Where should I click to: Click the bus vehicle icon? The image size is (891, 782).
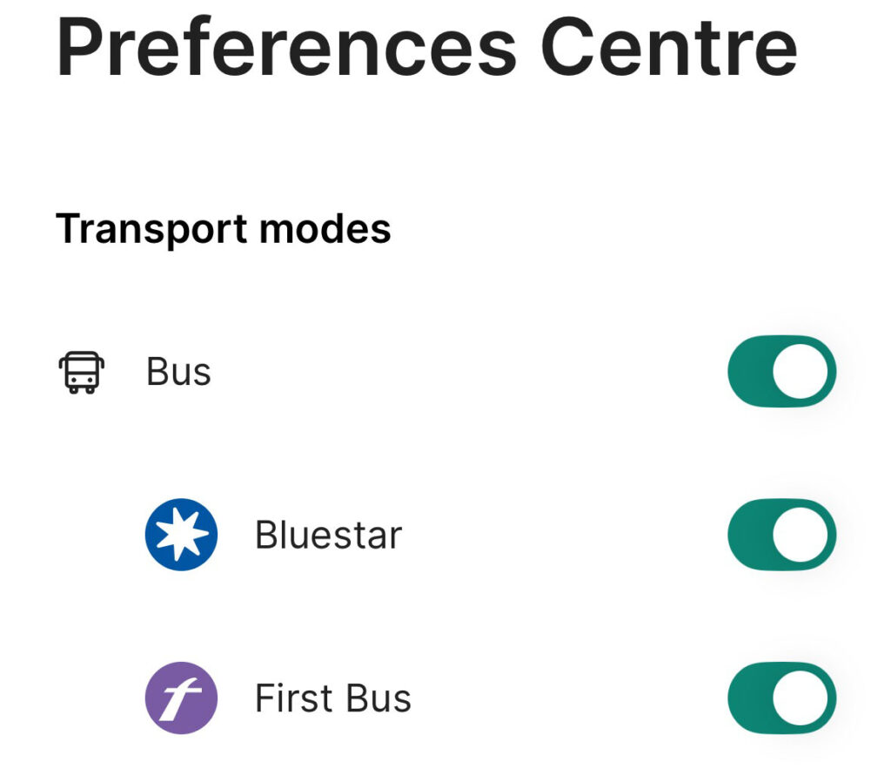[x=82, y=372]
